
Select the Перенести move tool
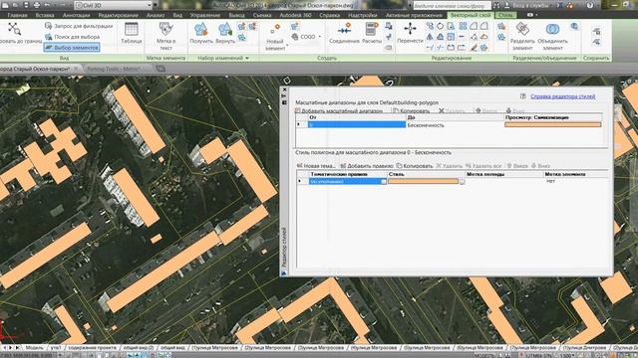pos(410,33)
